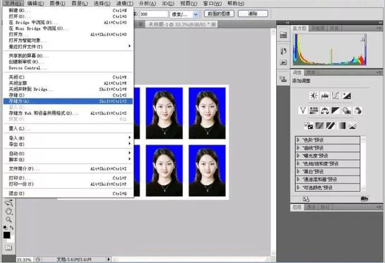Reset default foreground/background colors
The height and width of the screenshot is (263, 385).
click(4, 227)
